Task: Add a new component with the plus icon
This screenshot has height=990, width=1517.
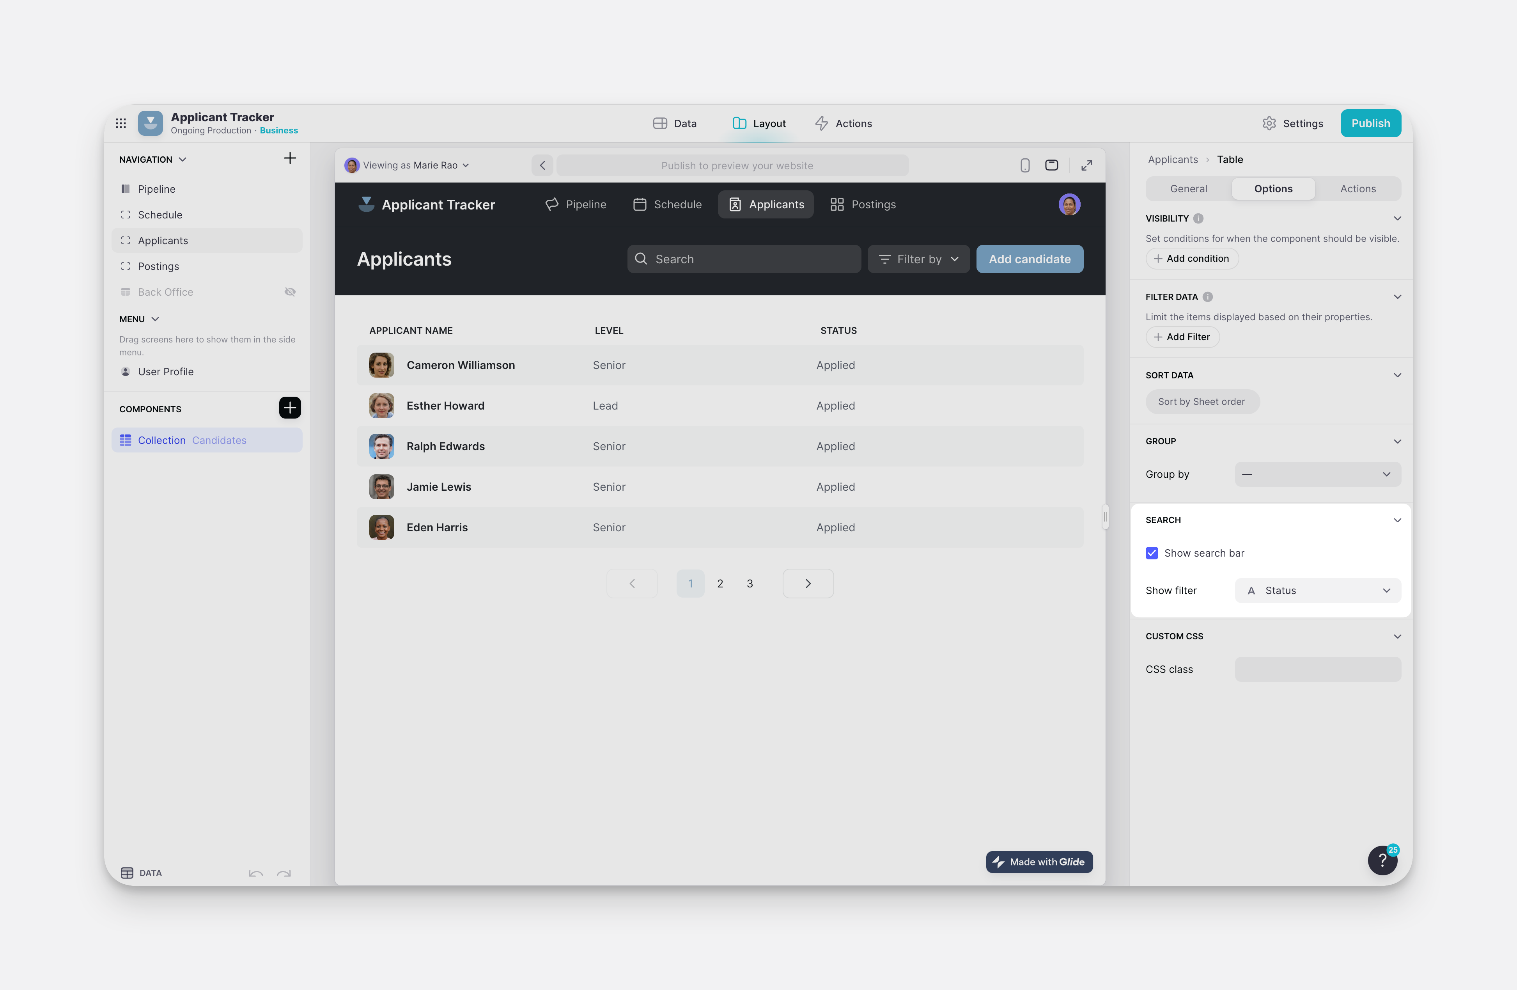Action: pyautogui.click(x=290, y=408)
